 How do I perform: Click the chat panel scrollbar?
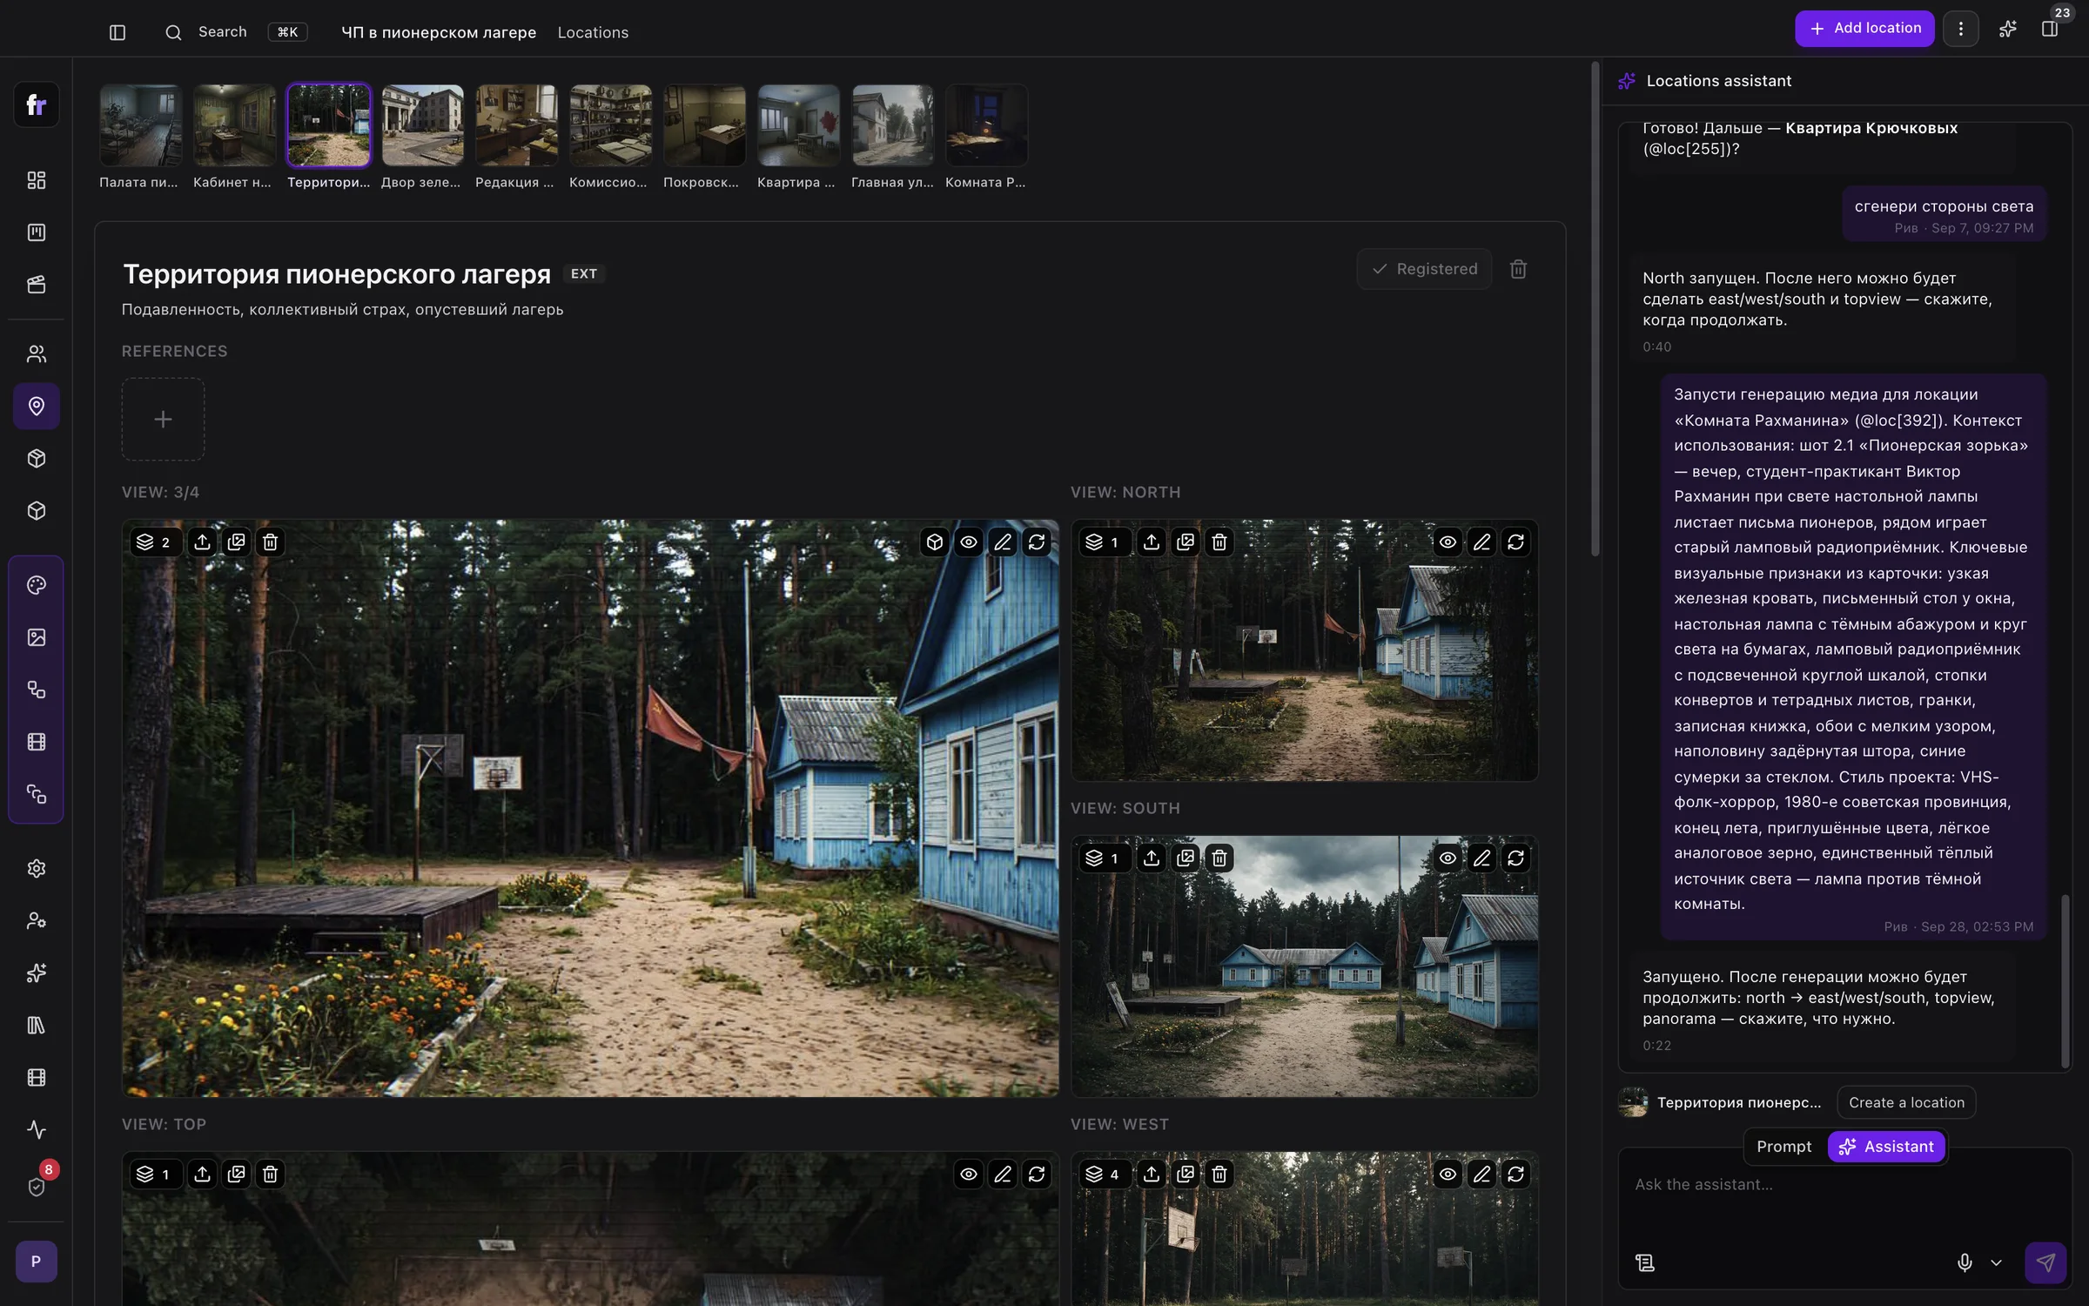point(2065,980)
